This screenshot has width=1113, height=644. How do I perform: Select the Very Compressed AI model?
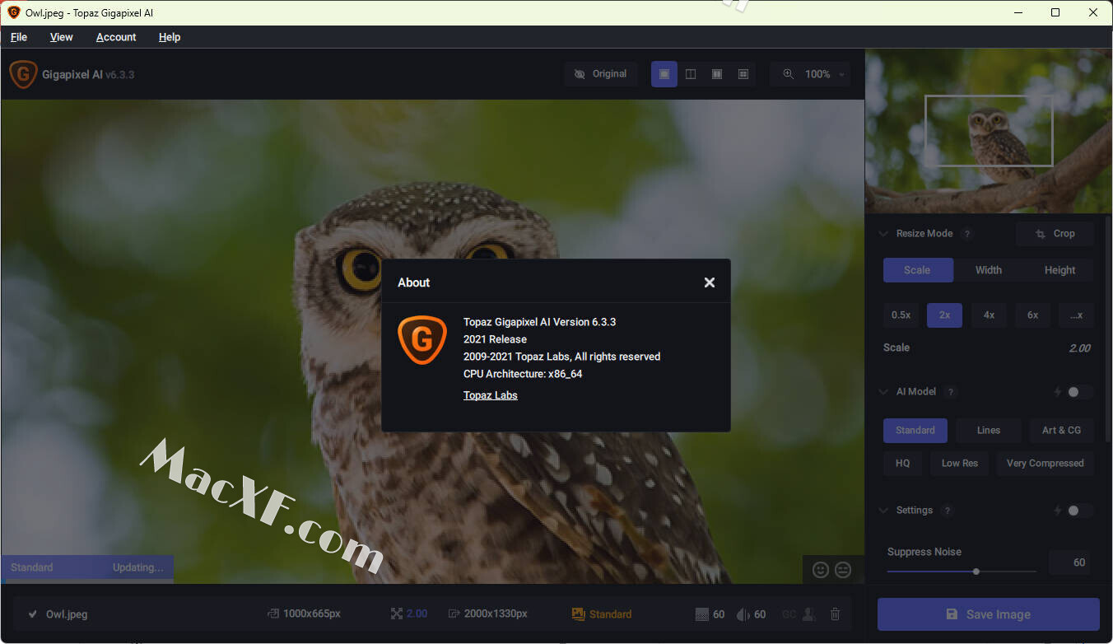tap(1045, 464)
